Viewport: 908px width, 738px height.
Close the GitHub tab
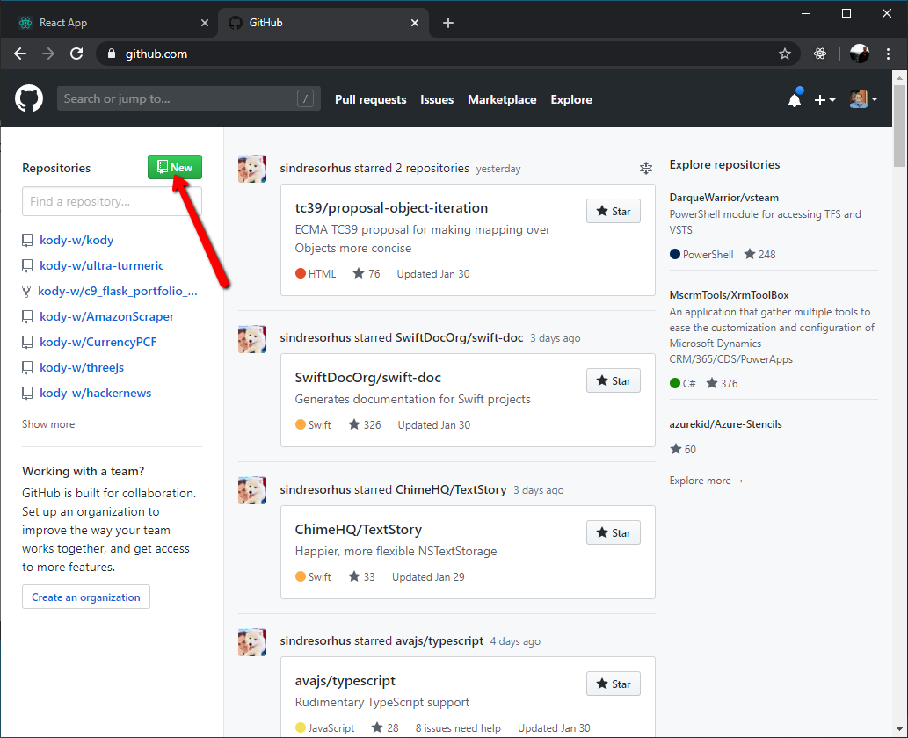(415, 23)
